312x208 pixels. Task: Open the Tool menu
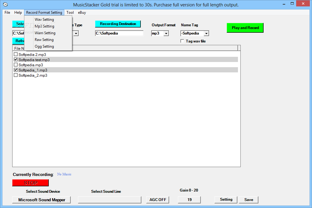pos(70,12)
